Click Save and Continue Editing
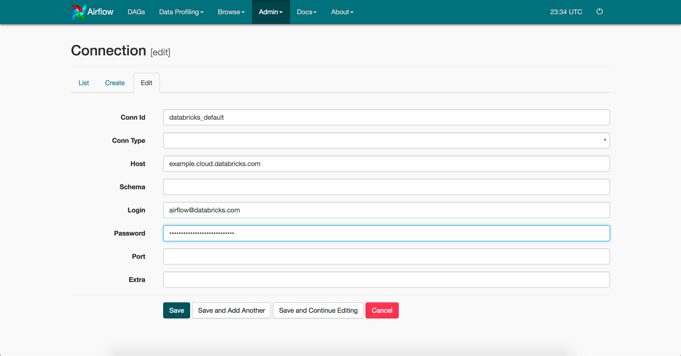Image resolution: width=681 pixels, height=356 pixels. 318,310
